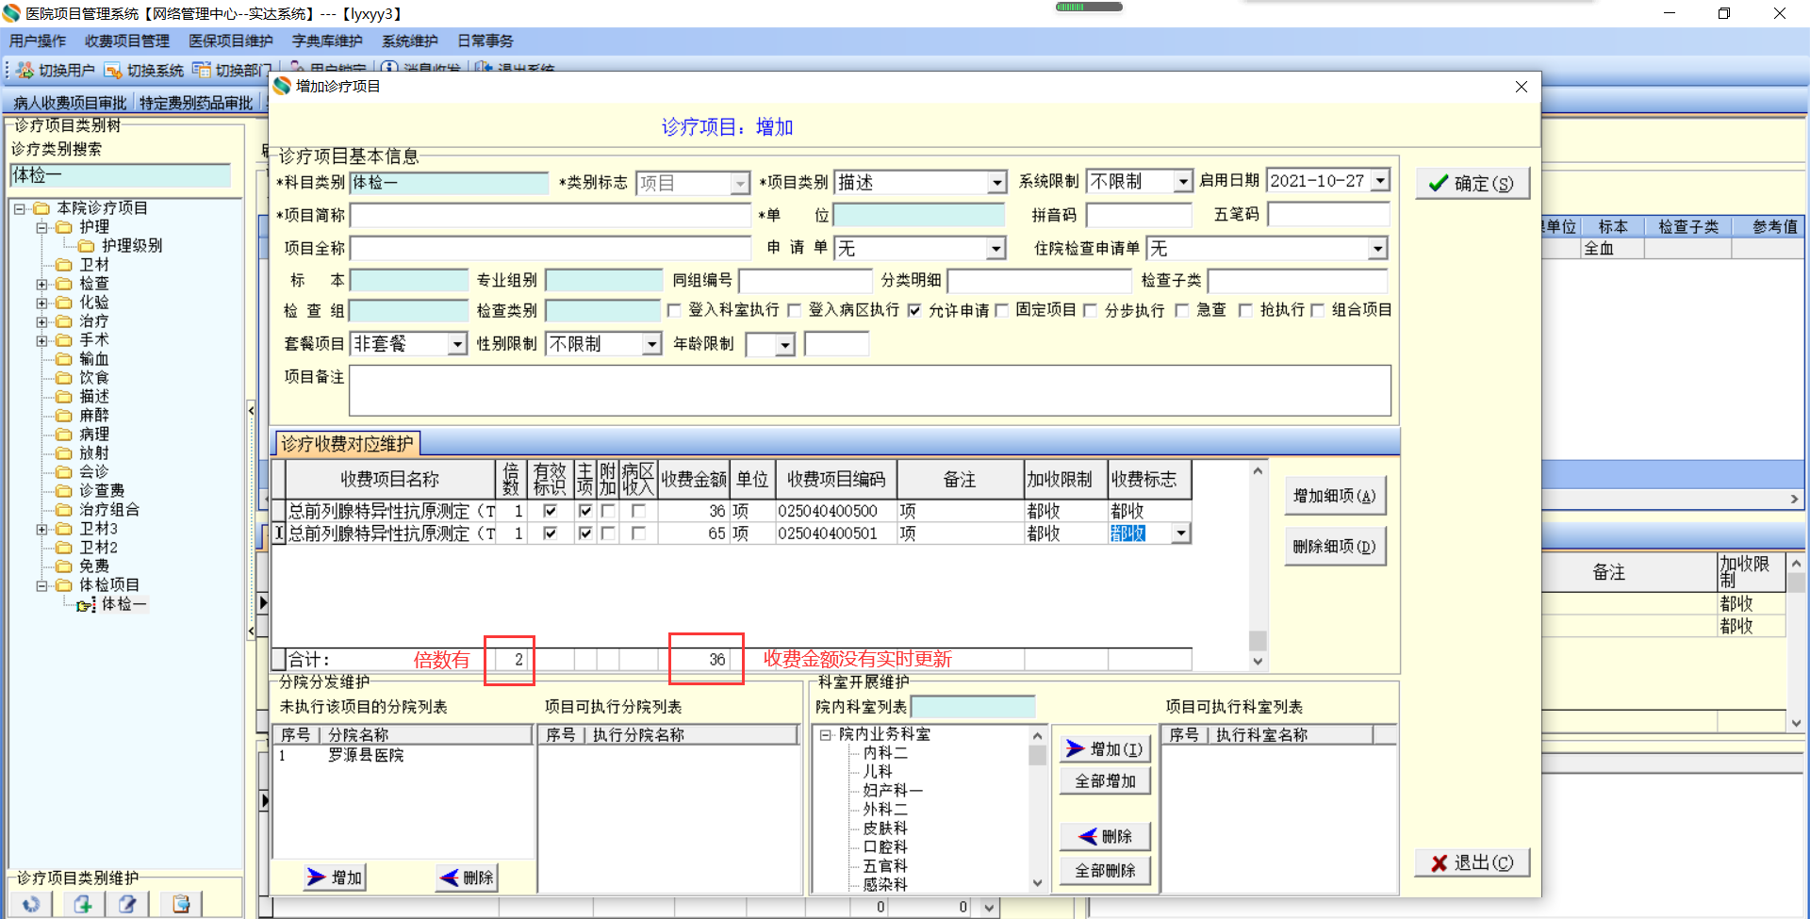Expand the 检查 tree node
Image resolution: width=1810 pixels, height=919 pixels.
tap(41, 284)
